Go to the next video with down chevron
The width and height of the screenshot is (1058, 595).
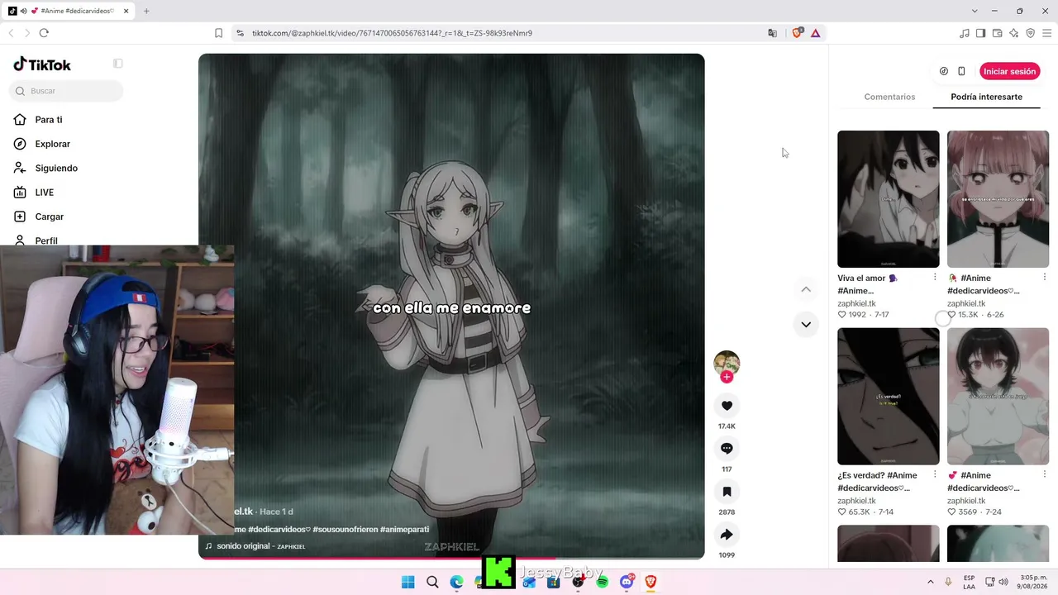[x=806, y=324]
